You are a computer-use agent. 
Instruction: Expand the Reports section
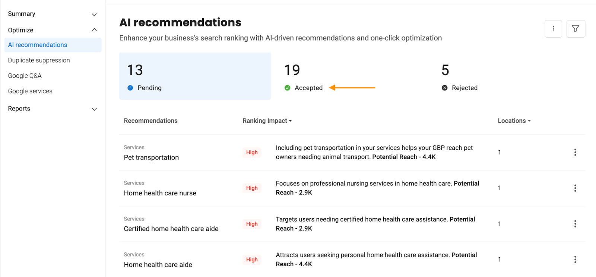click(94, 109)
